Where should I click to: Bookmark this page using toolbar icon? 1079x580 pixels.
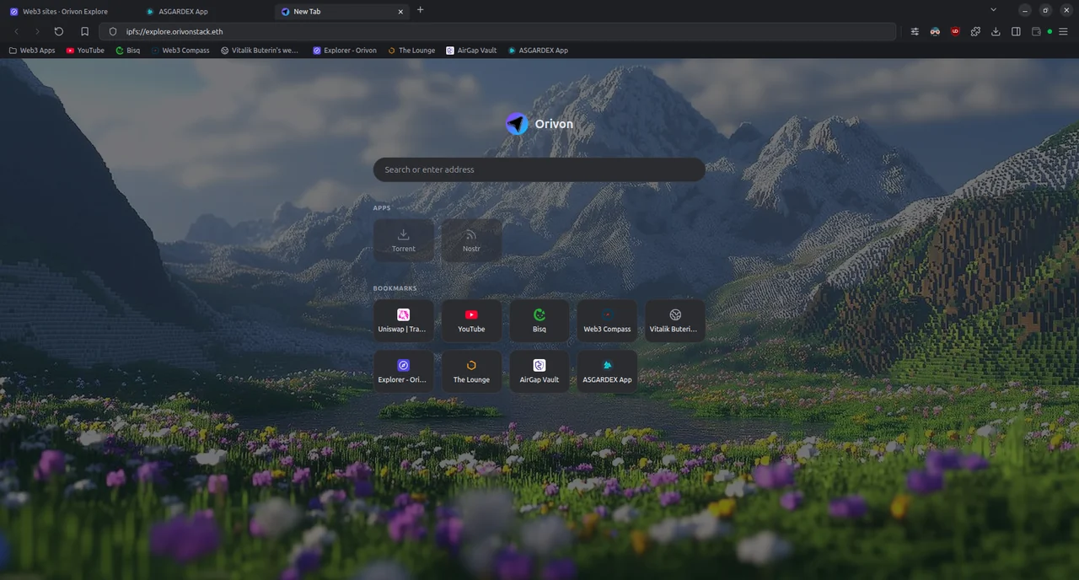[84, 31]
